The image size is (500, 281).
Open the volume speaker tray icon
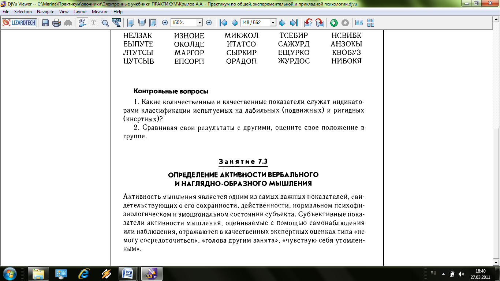point(461,274)
